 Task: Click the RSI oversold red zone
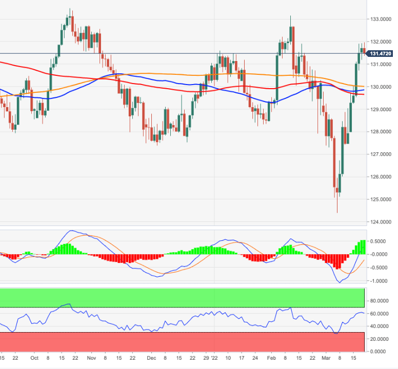coord(182,342)
